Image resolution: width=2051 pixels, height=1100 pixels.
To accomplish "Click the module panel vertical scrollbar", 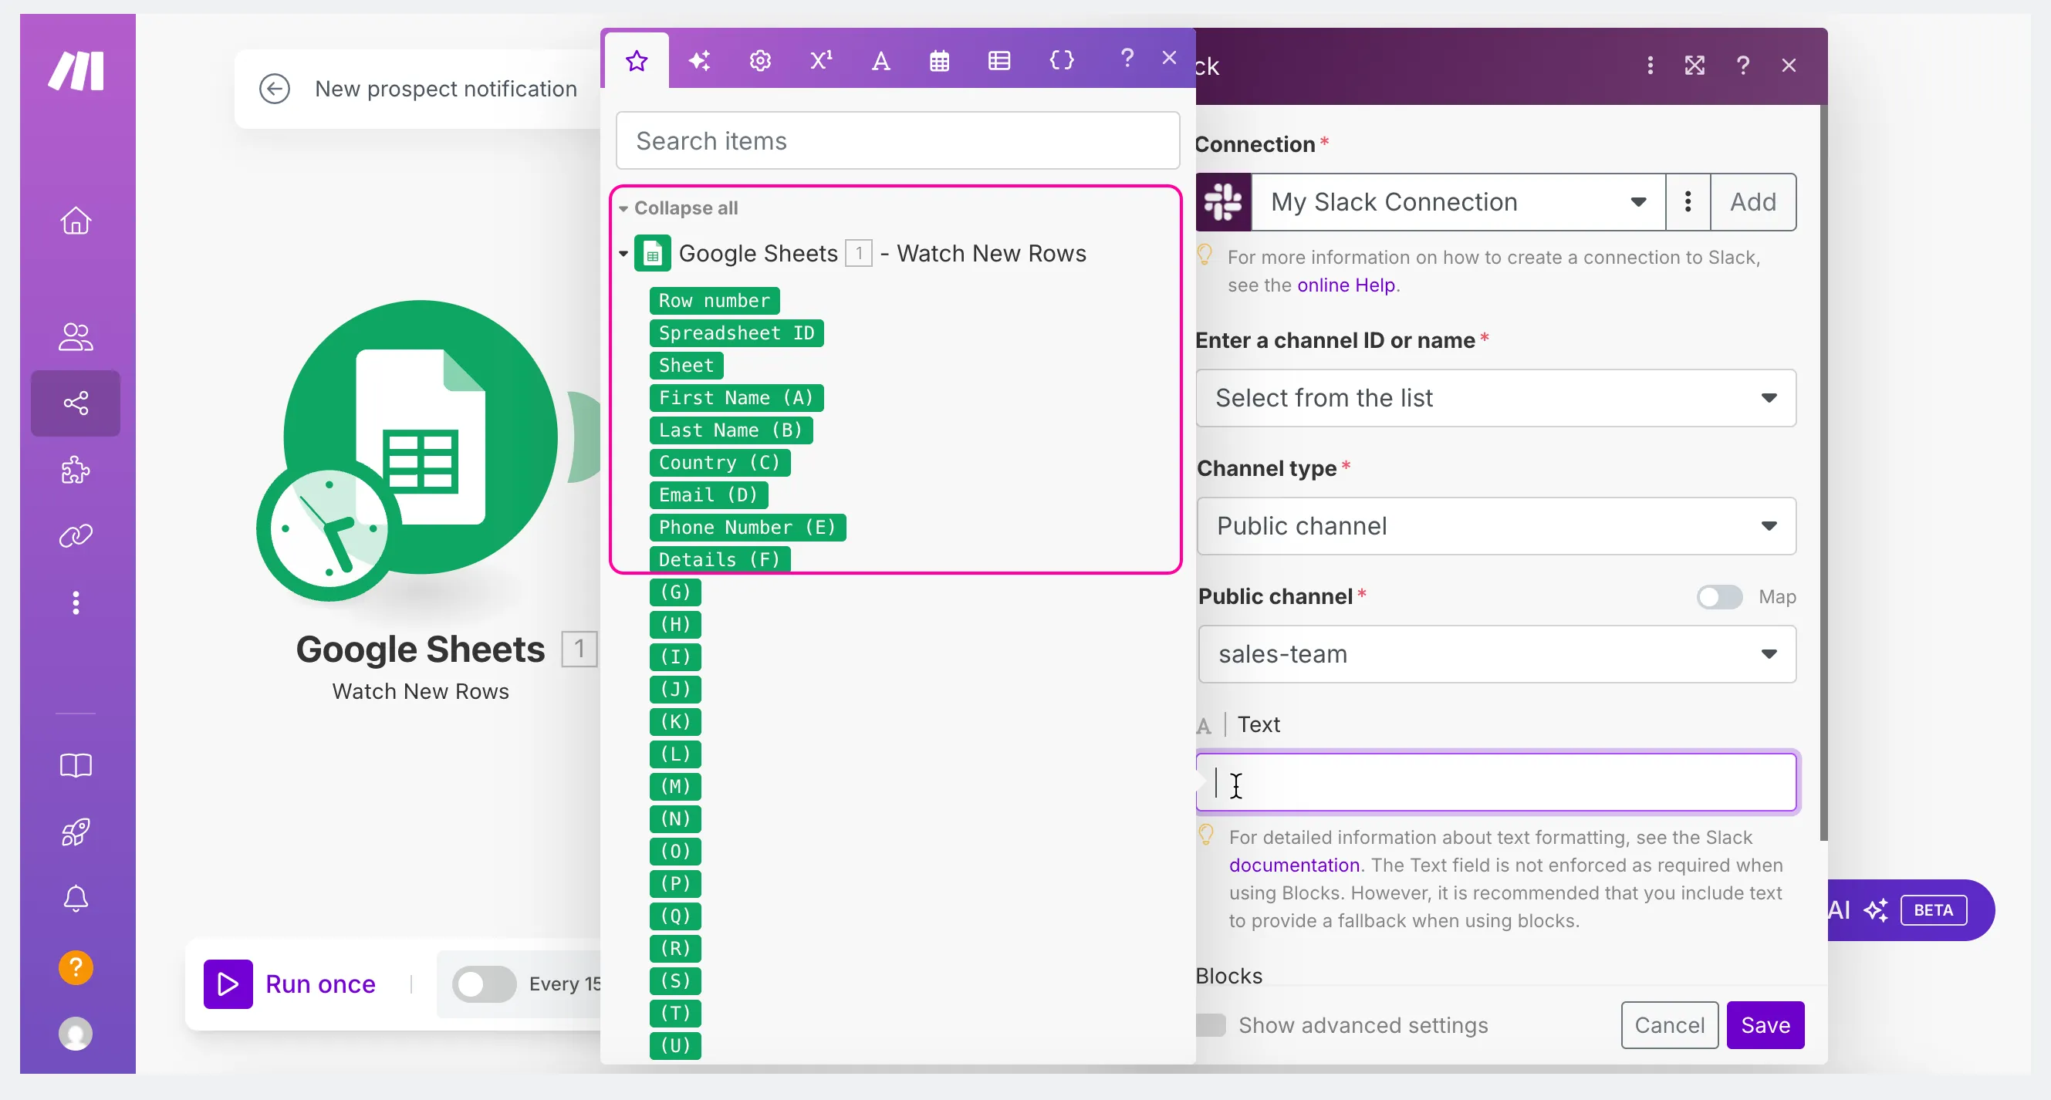I will click(1823, 472).
